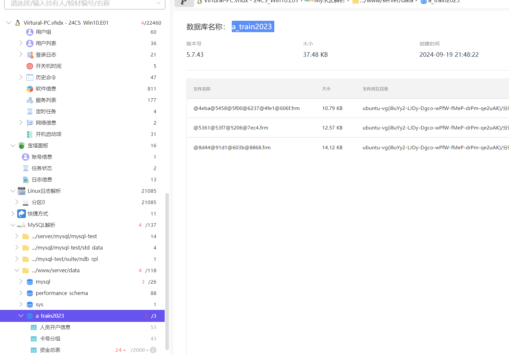Collapse the a train2023 database node
Screen dimensions: 509x355
click(21, 316)
